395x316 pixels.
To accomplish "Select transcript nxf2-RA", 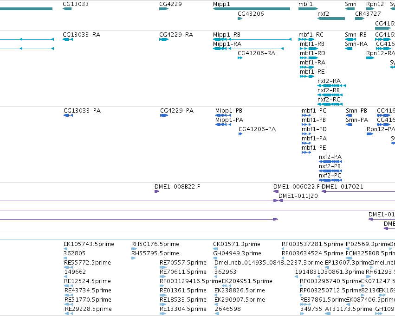I will tap(331, 86).
